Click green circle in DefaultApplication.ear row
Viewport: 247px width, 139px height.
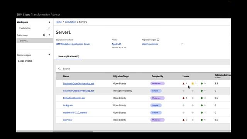201,98
